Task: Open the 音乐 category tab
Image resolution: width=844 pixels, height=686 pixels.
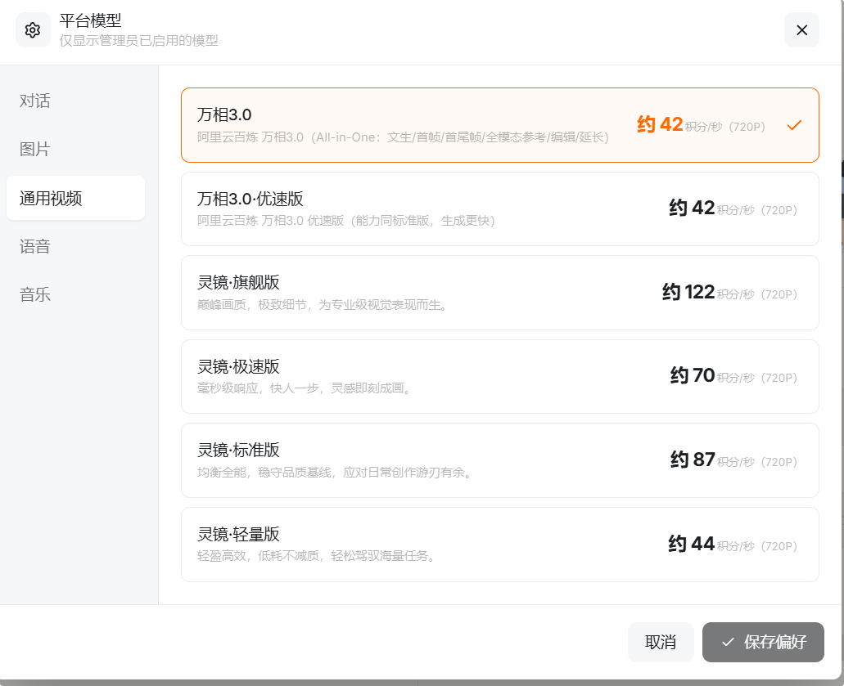Action: point(35,294)
